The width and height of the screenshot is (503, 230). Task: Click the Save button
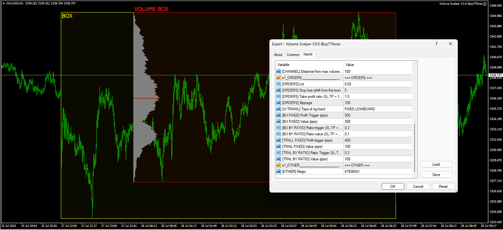(436, 175)
